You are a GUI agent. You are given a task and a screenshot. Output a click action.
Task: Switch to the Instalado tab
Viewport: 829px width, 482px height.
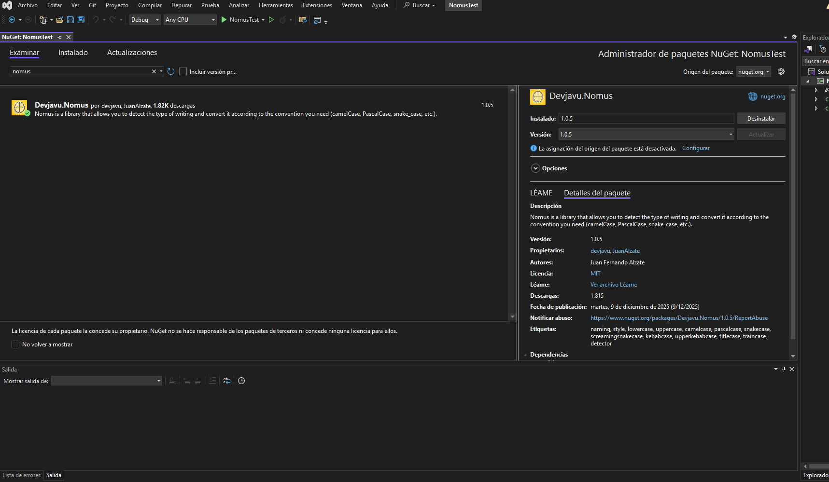[x=73, y=53]
